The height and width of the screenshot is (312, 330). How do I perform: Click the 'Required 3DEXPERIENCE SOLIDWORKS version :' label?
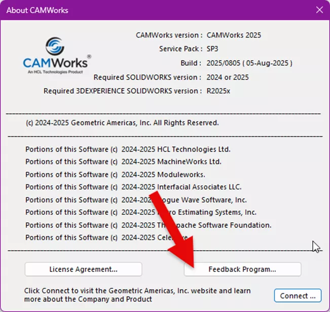coord(123,91)
